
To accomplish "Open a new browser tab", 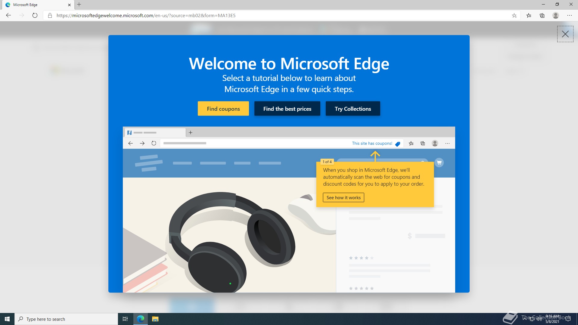I will [79, 5].
